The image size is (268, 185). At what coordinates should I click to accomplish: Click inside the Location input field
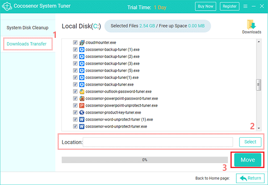[x=158, y=142]
